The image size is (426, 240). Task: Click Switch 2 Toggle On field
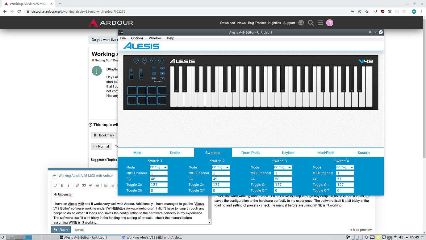click(x=220, y=185)
